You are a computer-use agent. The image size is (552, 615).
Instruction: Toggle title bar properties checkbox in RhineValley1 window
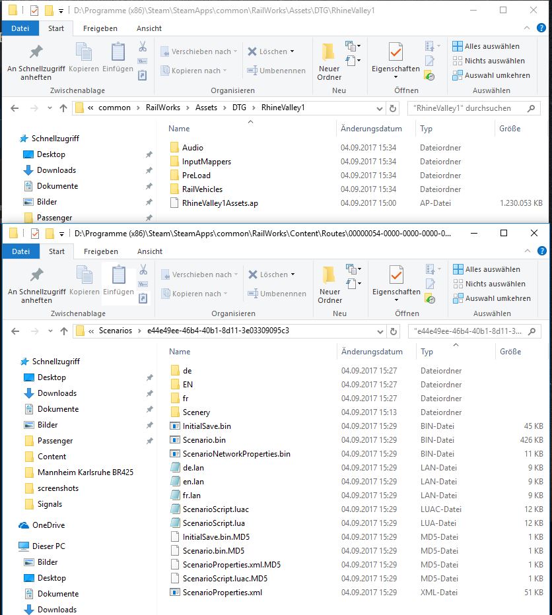[x=34, y=10]
